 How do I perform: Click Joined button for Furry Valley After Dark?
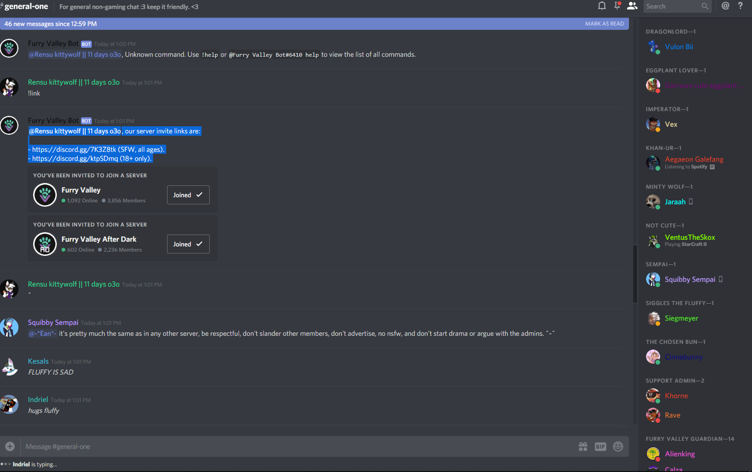[x=188, y=244]
